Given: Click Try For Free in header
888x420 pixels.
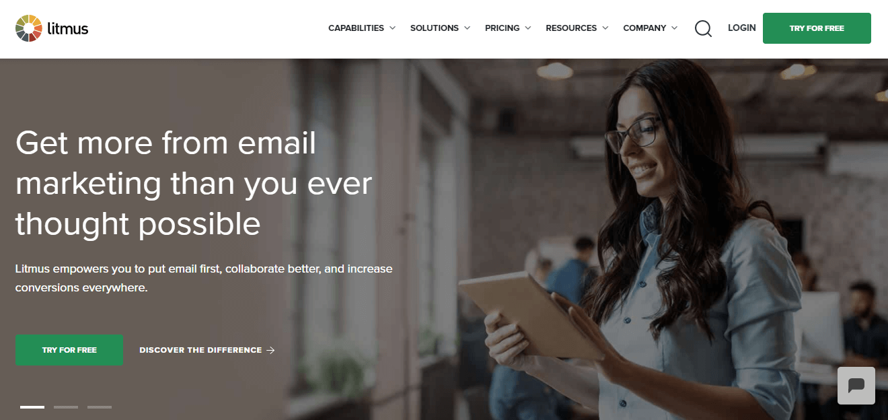Looking at the screenshot, I should [x=817, y=28].
